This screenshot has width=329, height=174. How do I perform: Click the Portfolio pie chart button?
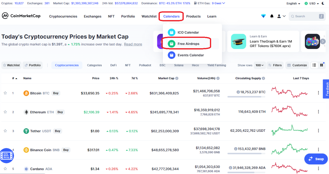click(32, 65)
